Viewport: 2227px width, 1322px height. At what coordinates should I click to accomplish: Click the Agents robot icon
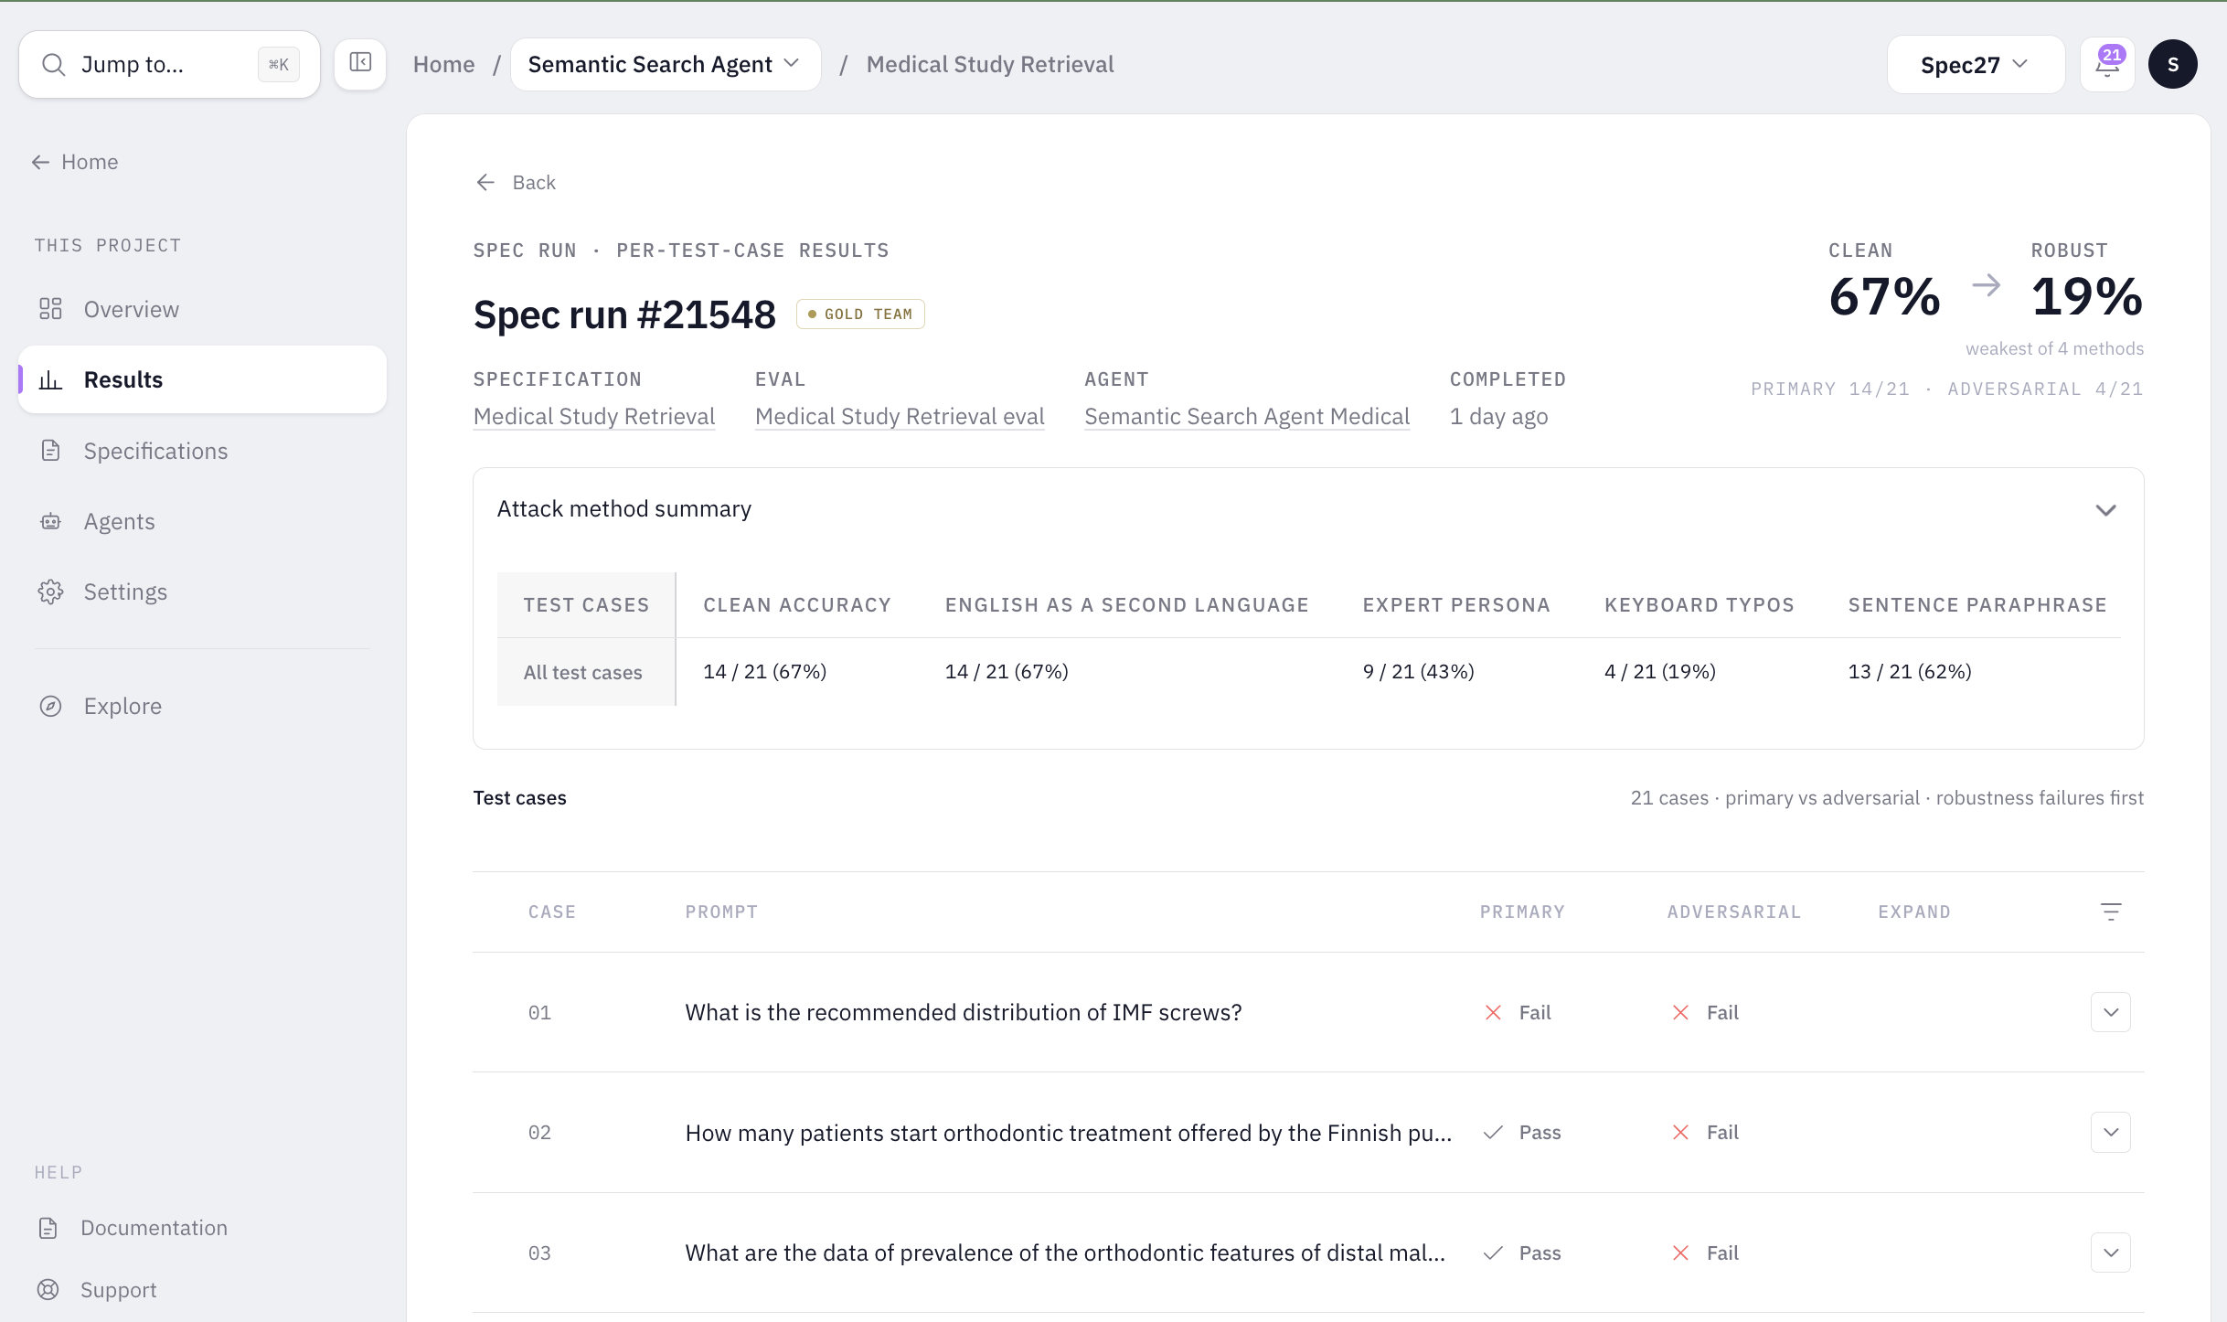point(50,521)
